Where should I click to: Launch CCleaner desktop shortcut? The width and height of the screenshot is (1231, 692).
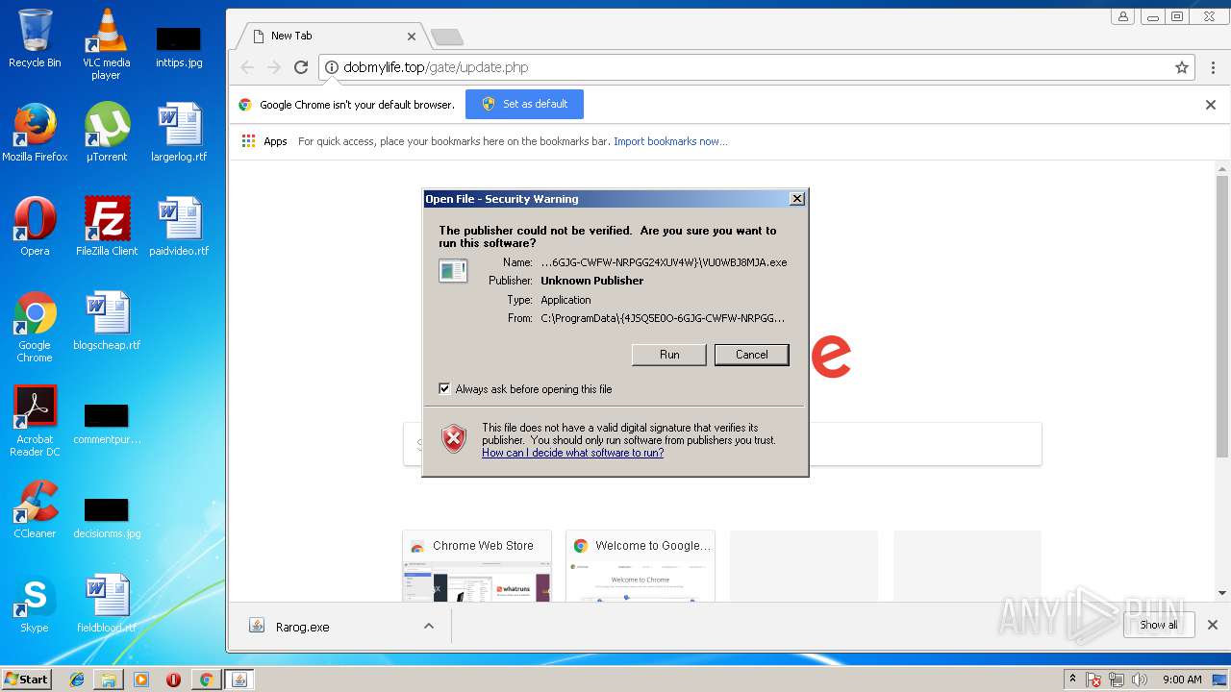click(x=35, y=509)
